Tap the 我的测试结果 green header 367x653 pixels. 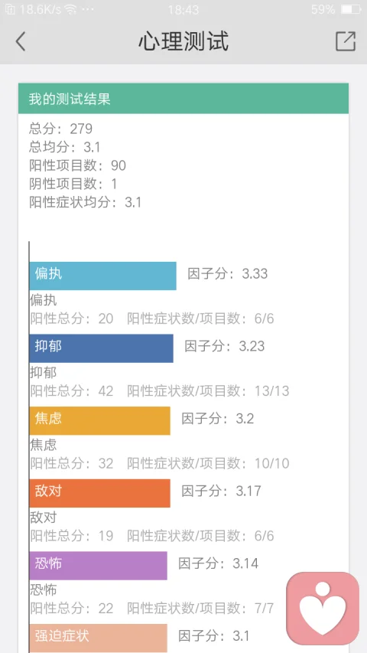coord(183,98)
